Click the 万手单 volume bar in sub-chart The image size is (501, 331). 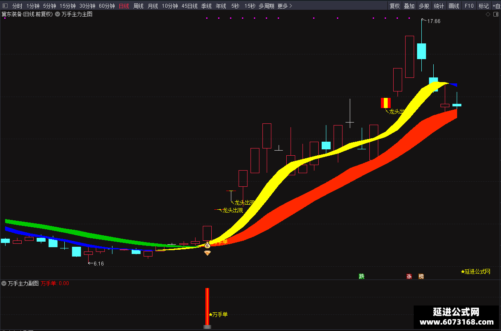click(207, 307)
